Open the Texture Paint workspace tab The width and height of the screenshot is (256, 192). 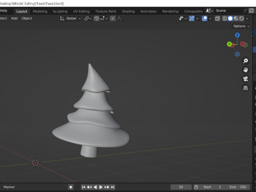click(x=106, y=11)
